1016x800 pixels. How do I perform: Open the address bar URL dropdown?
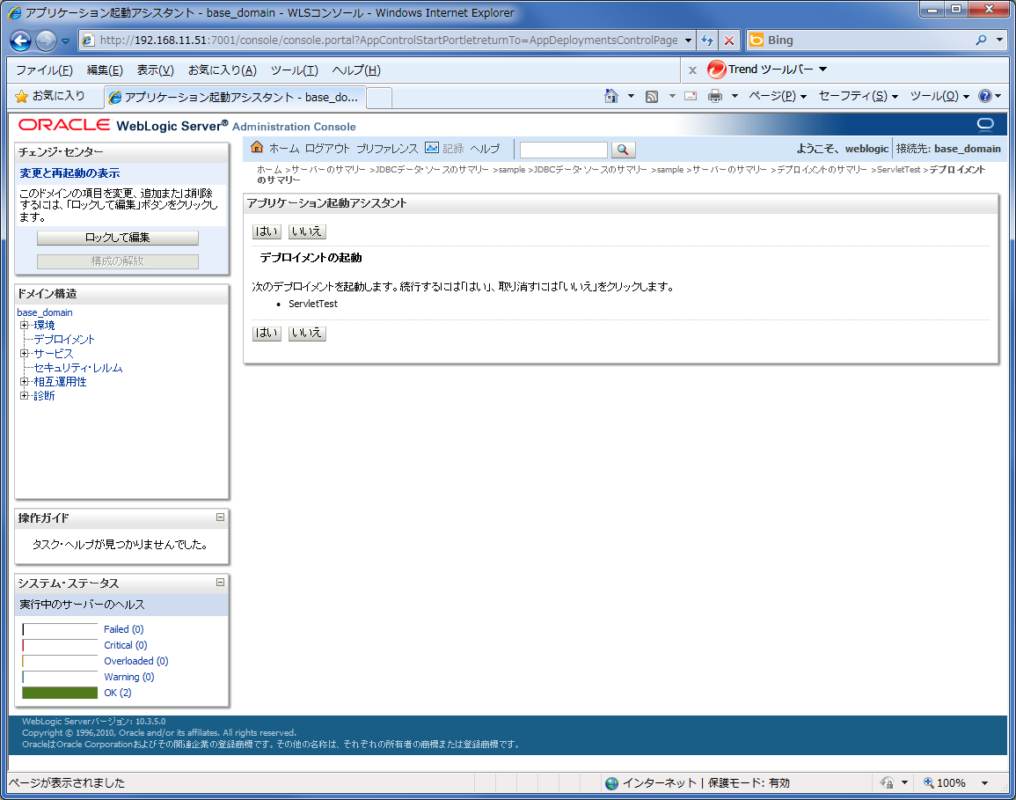coord(688,40)
